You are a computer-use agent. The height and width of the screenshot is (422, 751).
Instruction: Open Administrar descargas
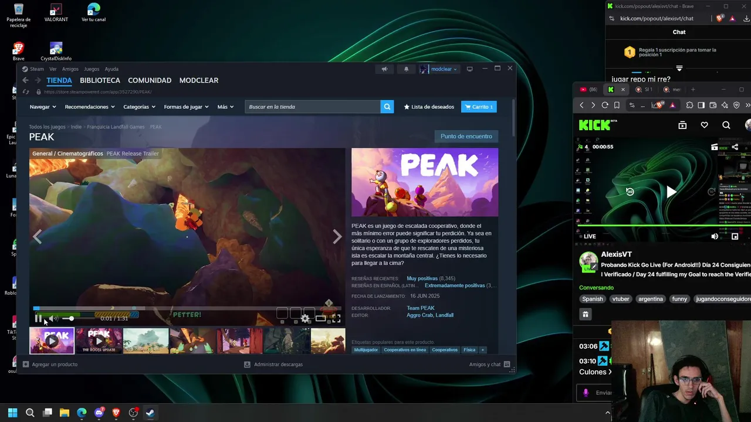pyautogui.click(x=273, y=365)
